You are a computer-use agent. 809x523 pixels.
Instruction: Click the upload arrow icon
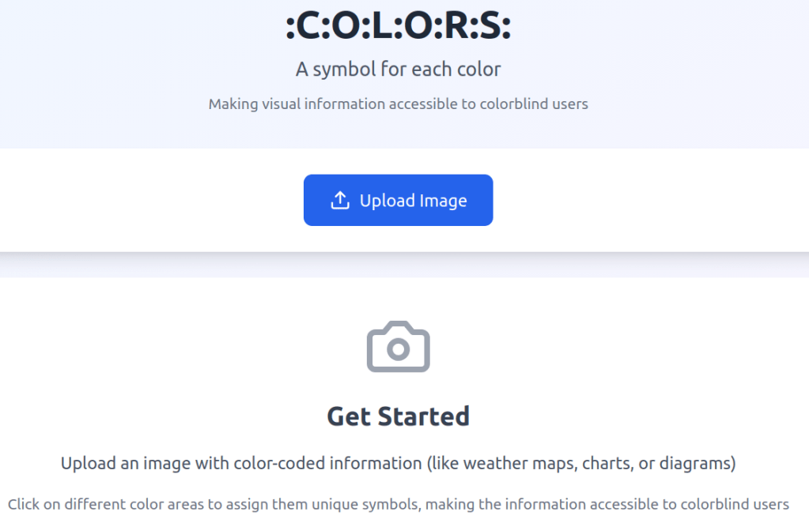pyautogui.click(x=340, y=201)
